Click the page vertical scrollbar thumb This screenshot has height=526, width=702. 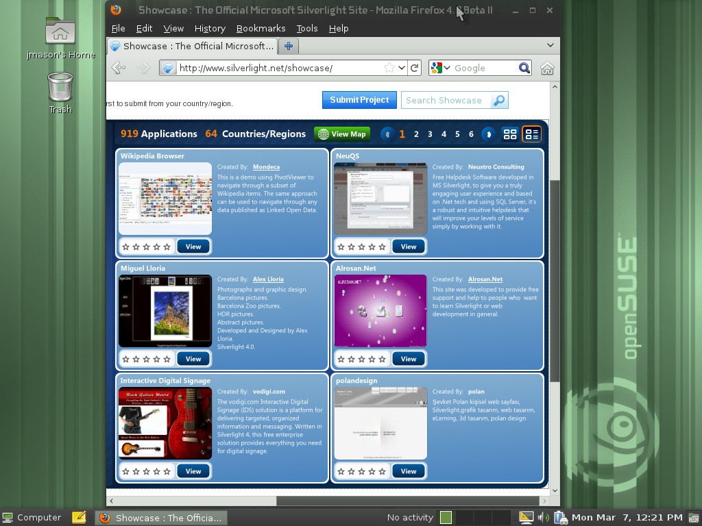pyautogui.click(x=555, y=281)
